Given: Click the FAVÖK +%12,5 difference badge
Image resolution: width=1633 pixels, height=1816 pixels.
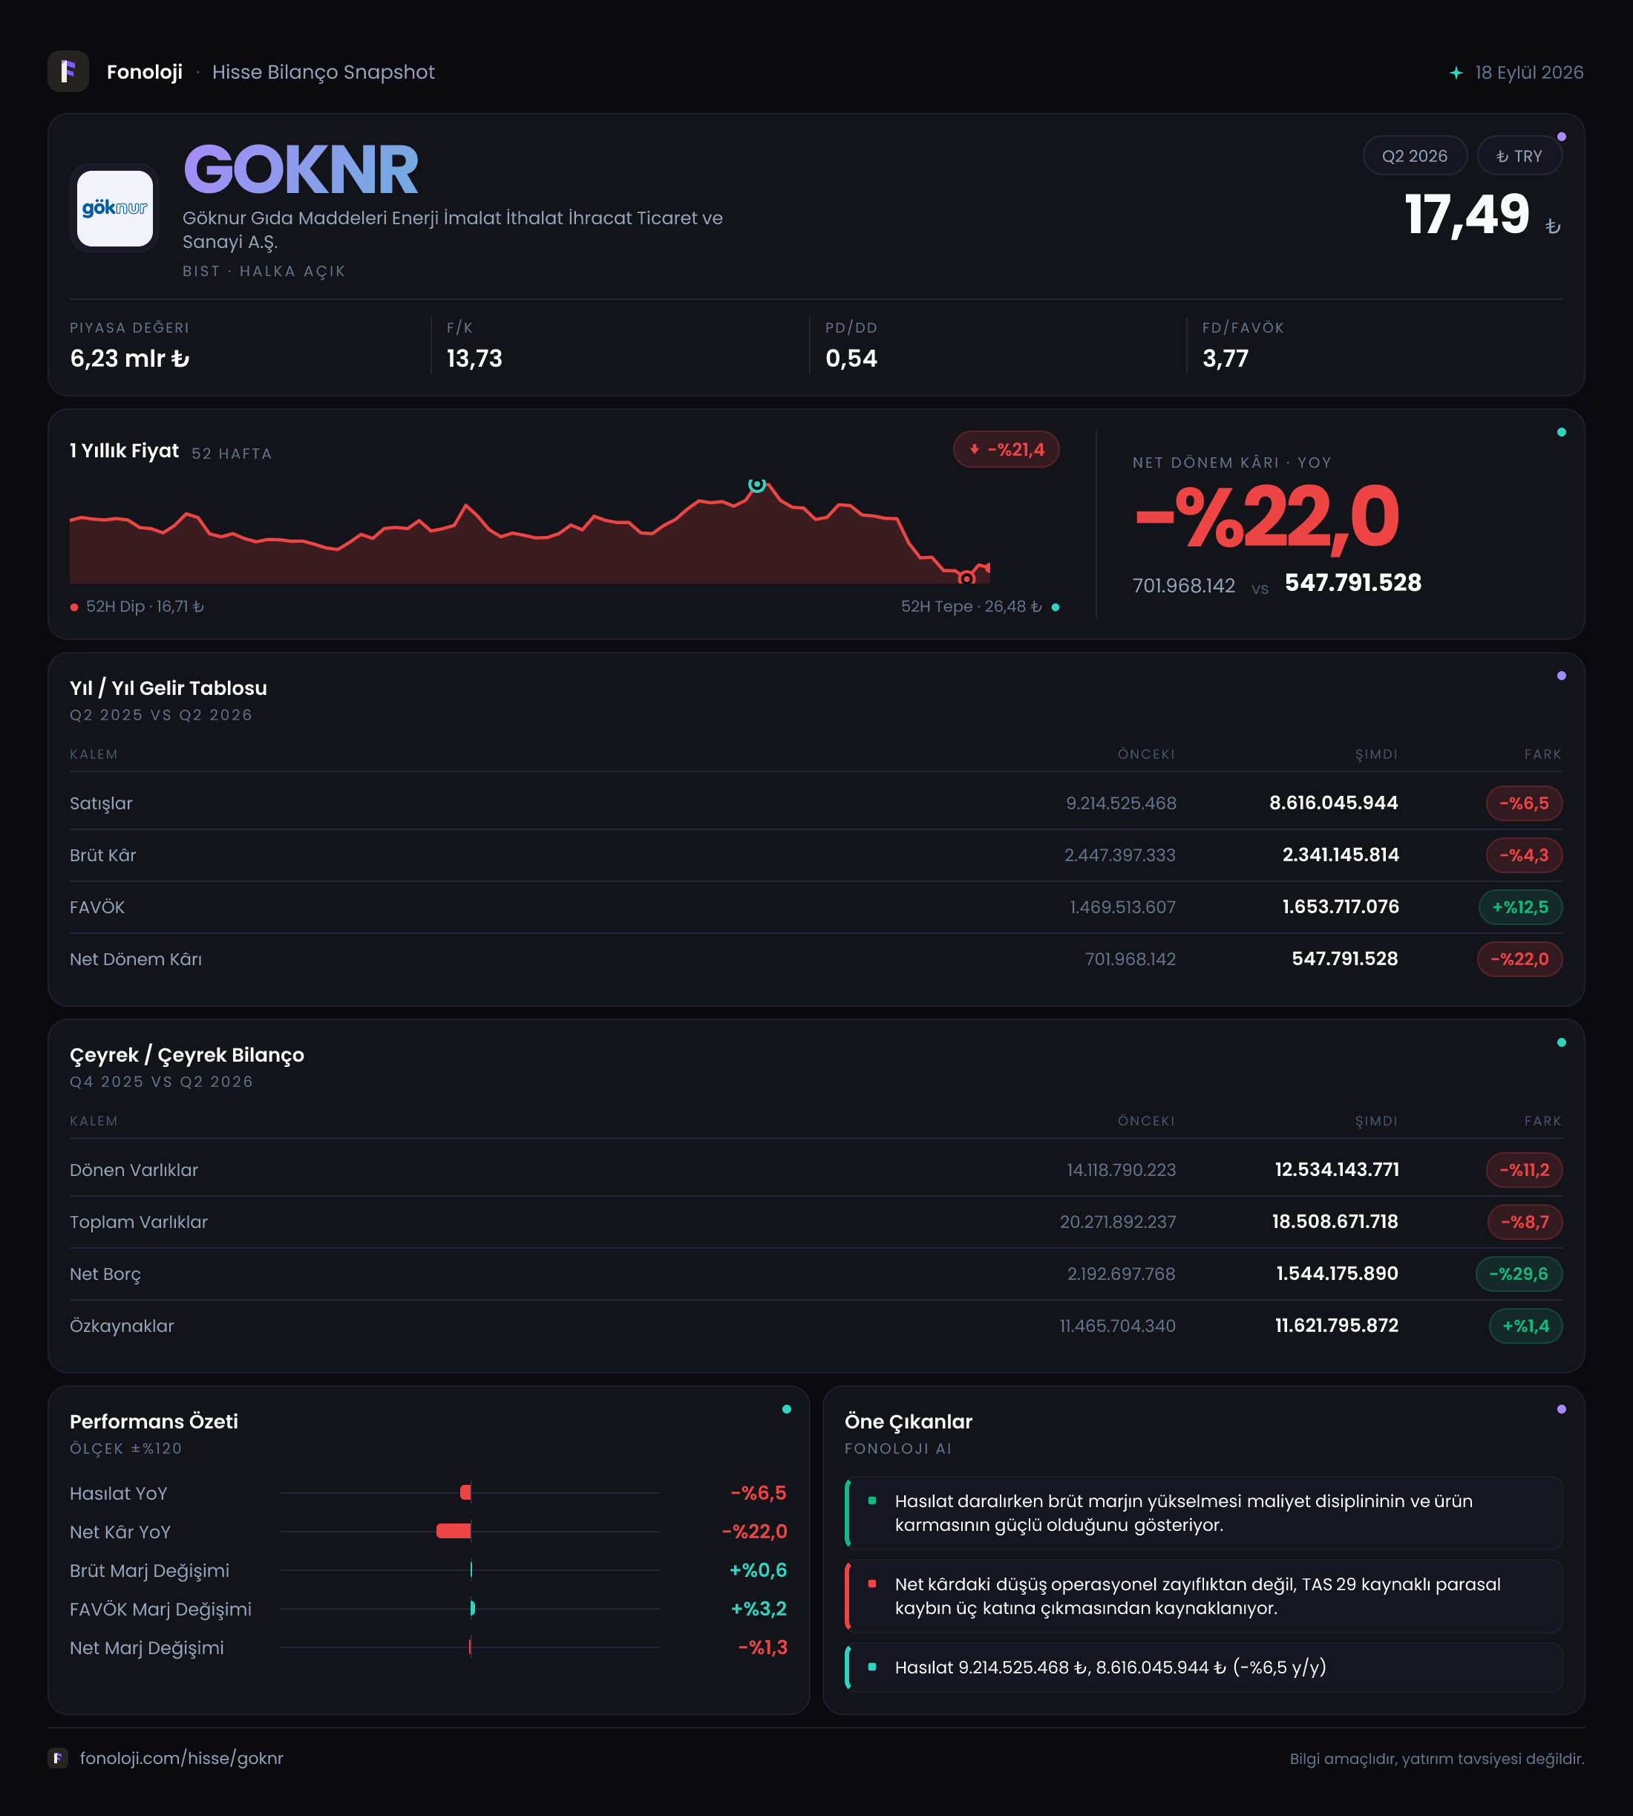Looking at the screenshot, I should tap(1520, 907).
